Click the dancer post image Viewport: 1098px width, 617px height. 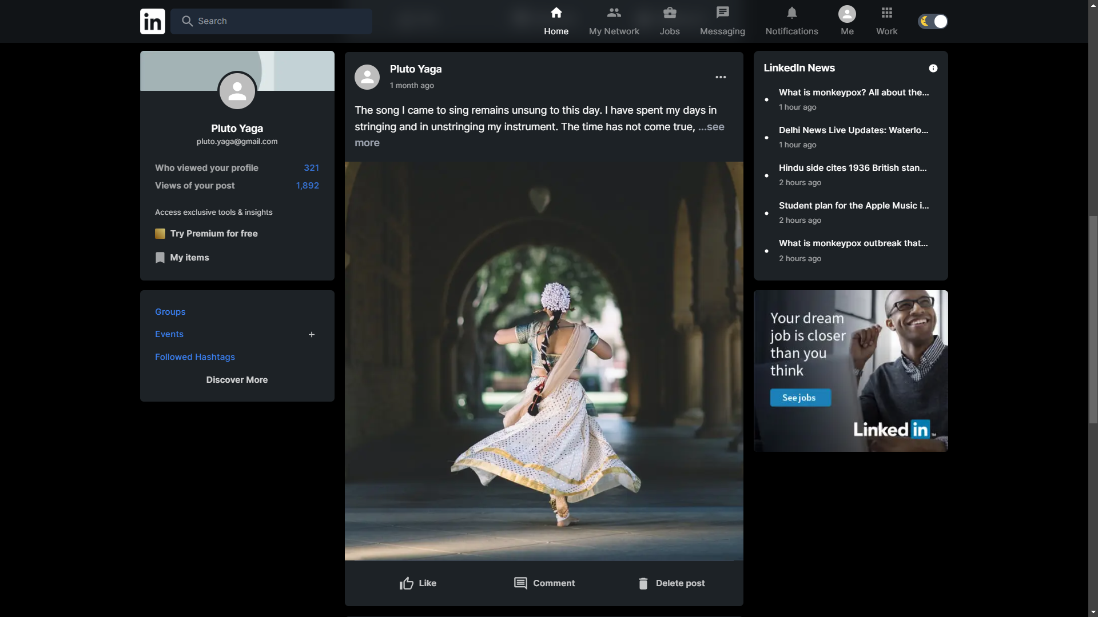[x=544, y=361]
